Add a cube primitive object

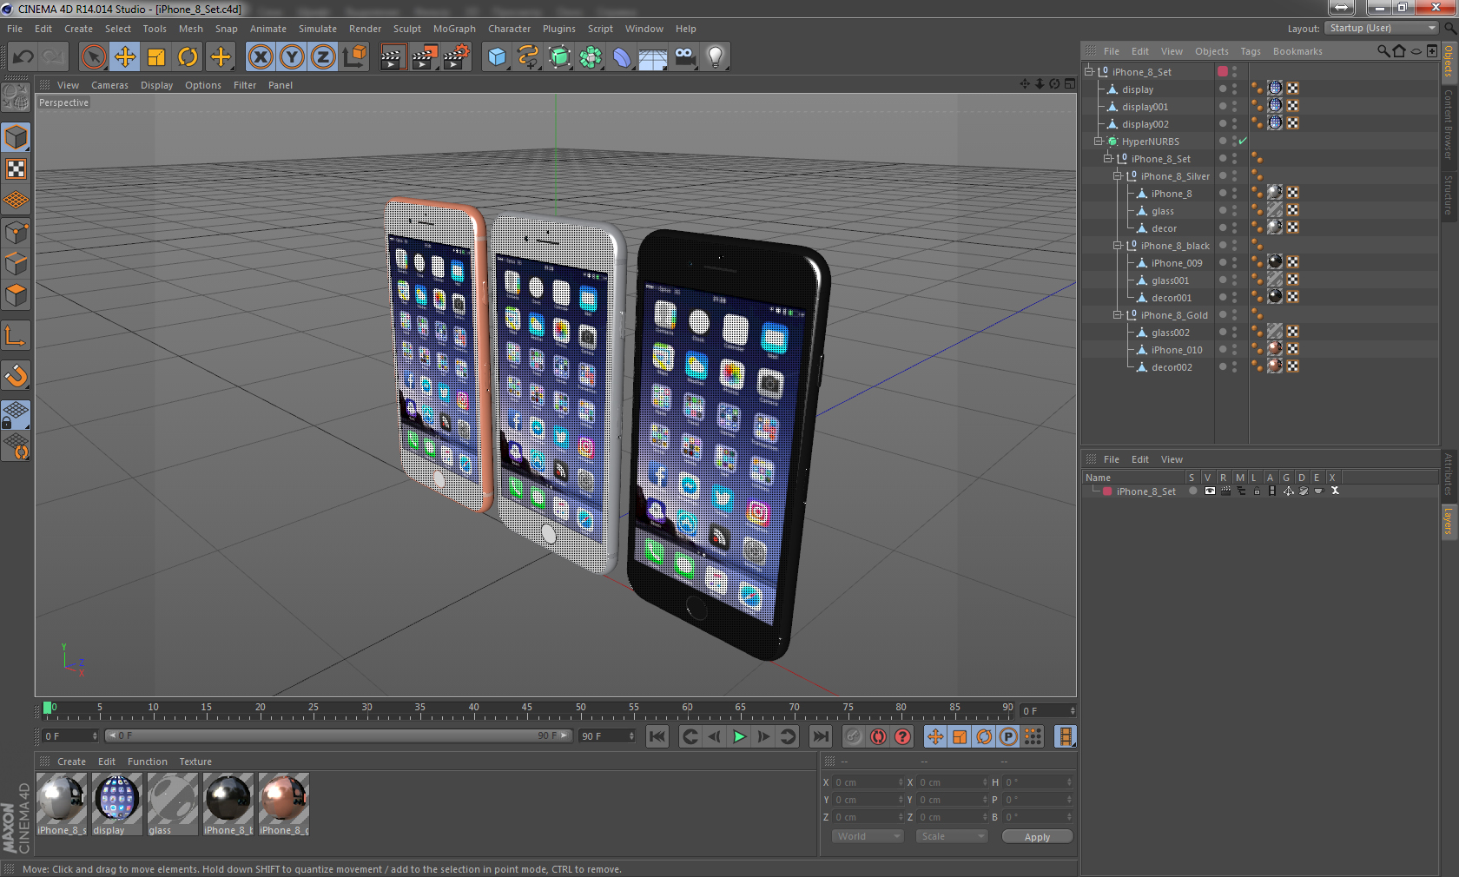click(497, 57)
